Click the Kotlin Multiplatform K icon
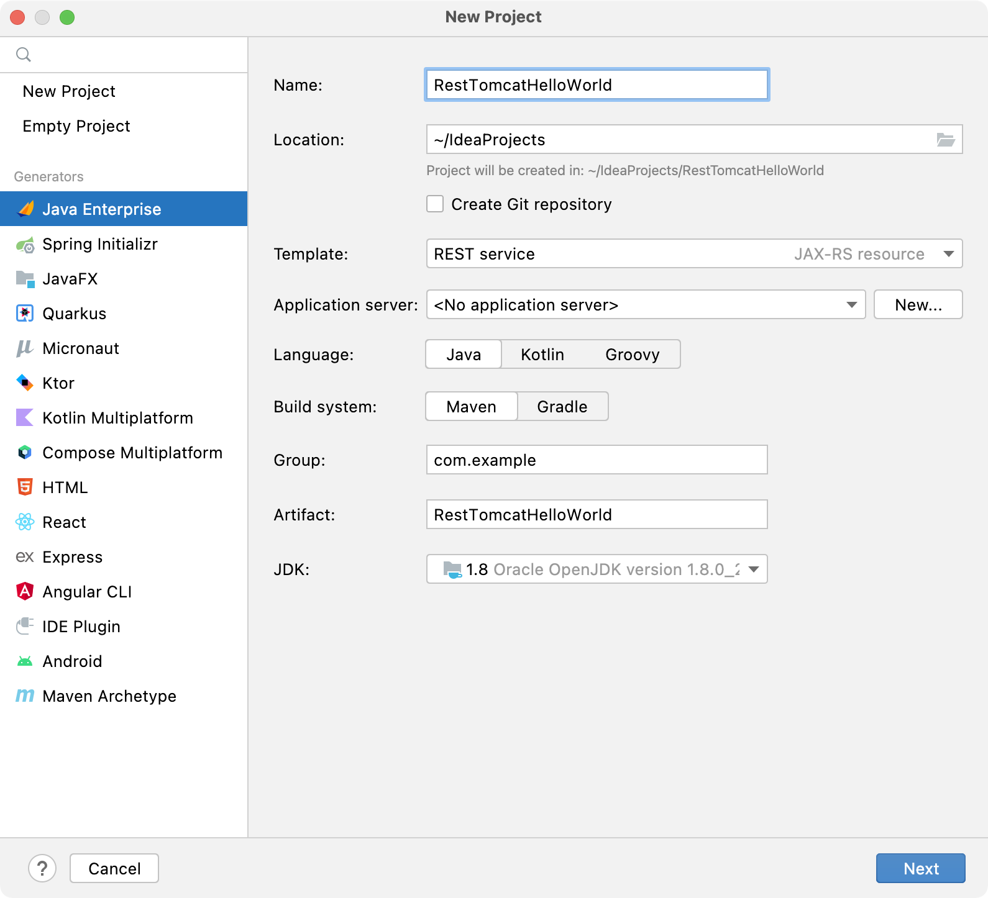This screenshot has height=898, width=988. point(25,418)
